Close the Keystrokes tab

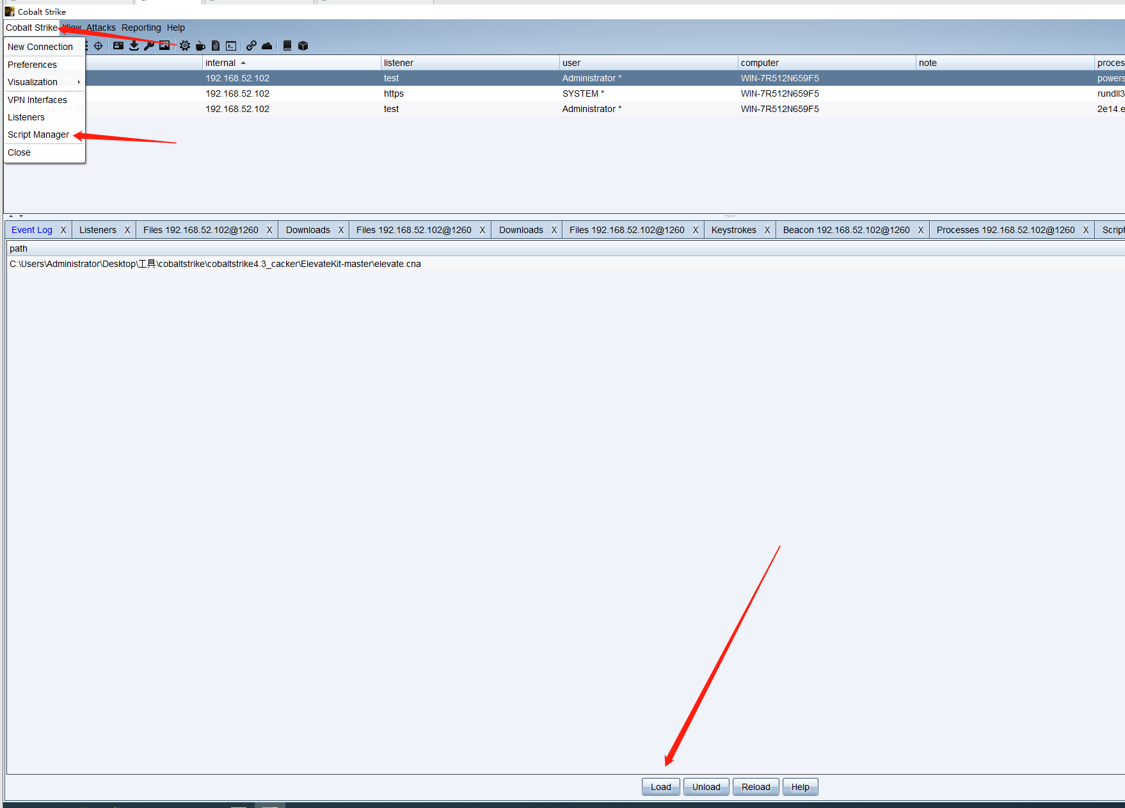pyautogui.click(x=767, y=230)
